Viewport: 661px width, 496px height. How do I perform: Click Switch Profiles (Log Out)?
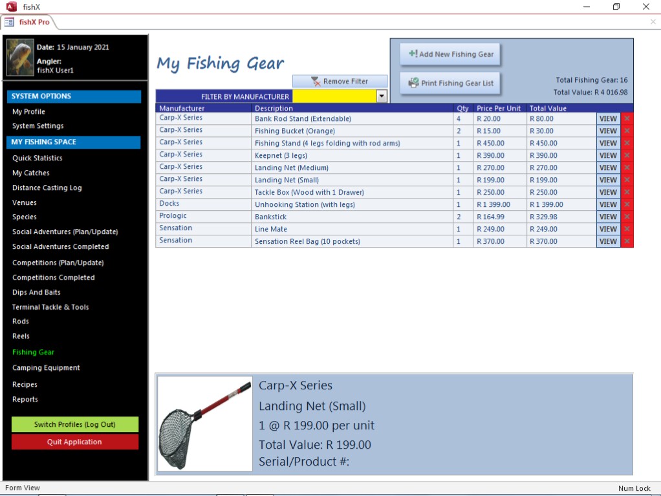pyautogui.click(x=75, y=424)
